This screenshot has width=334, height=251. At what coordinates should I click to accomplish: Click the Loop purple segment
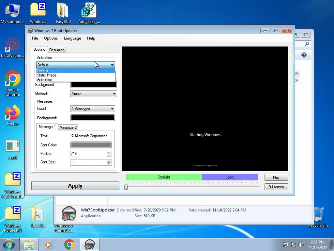(230, 177)
